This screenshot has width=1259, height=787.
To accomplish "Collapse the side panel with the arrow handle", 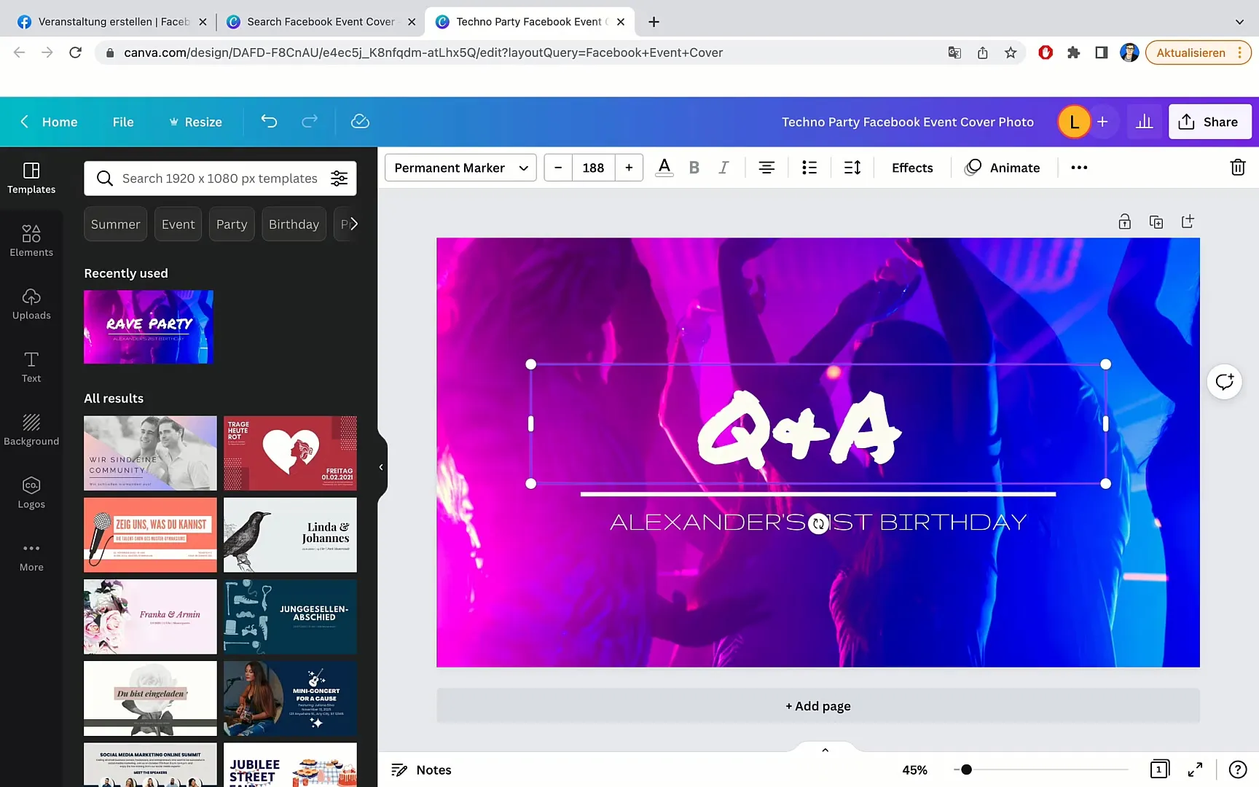I will point(381,467).
